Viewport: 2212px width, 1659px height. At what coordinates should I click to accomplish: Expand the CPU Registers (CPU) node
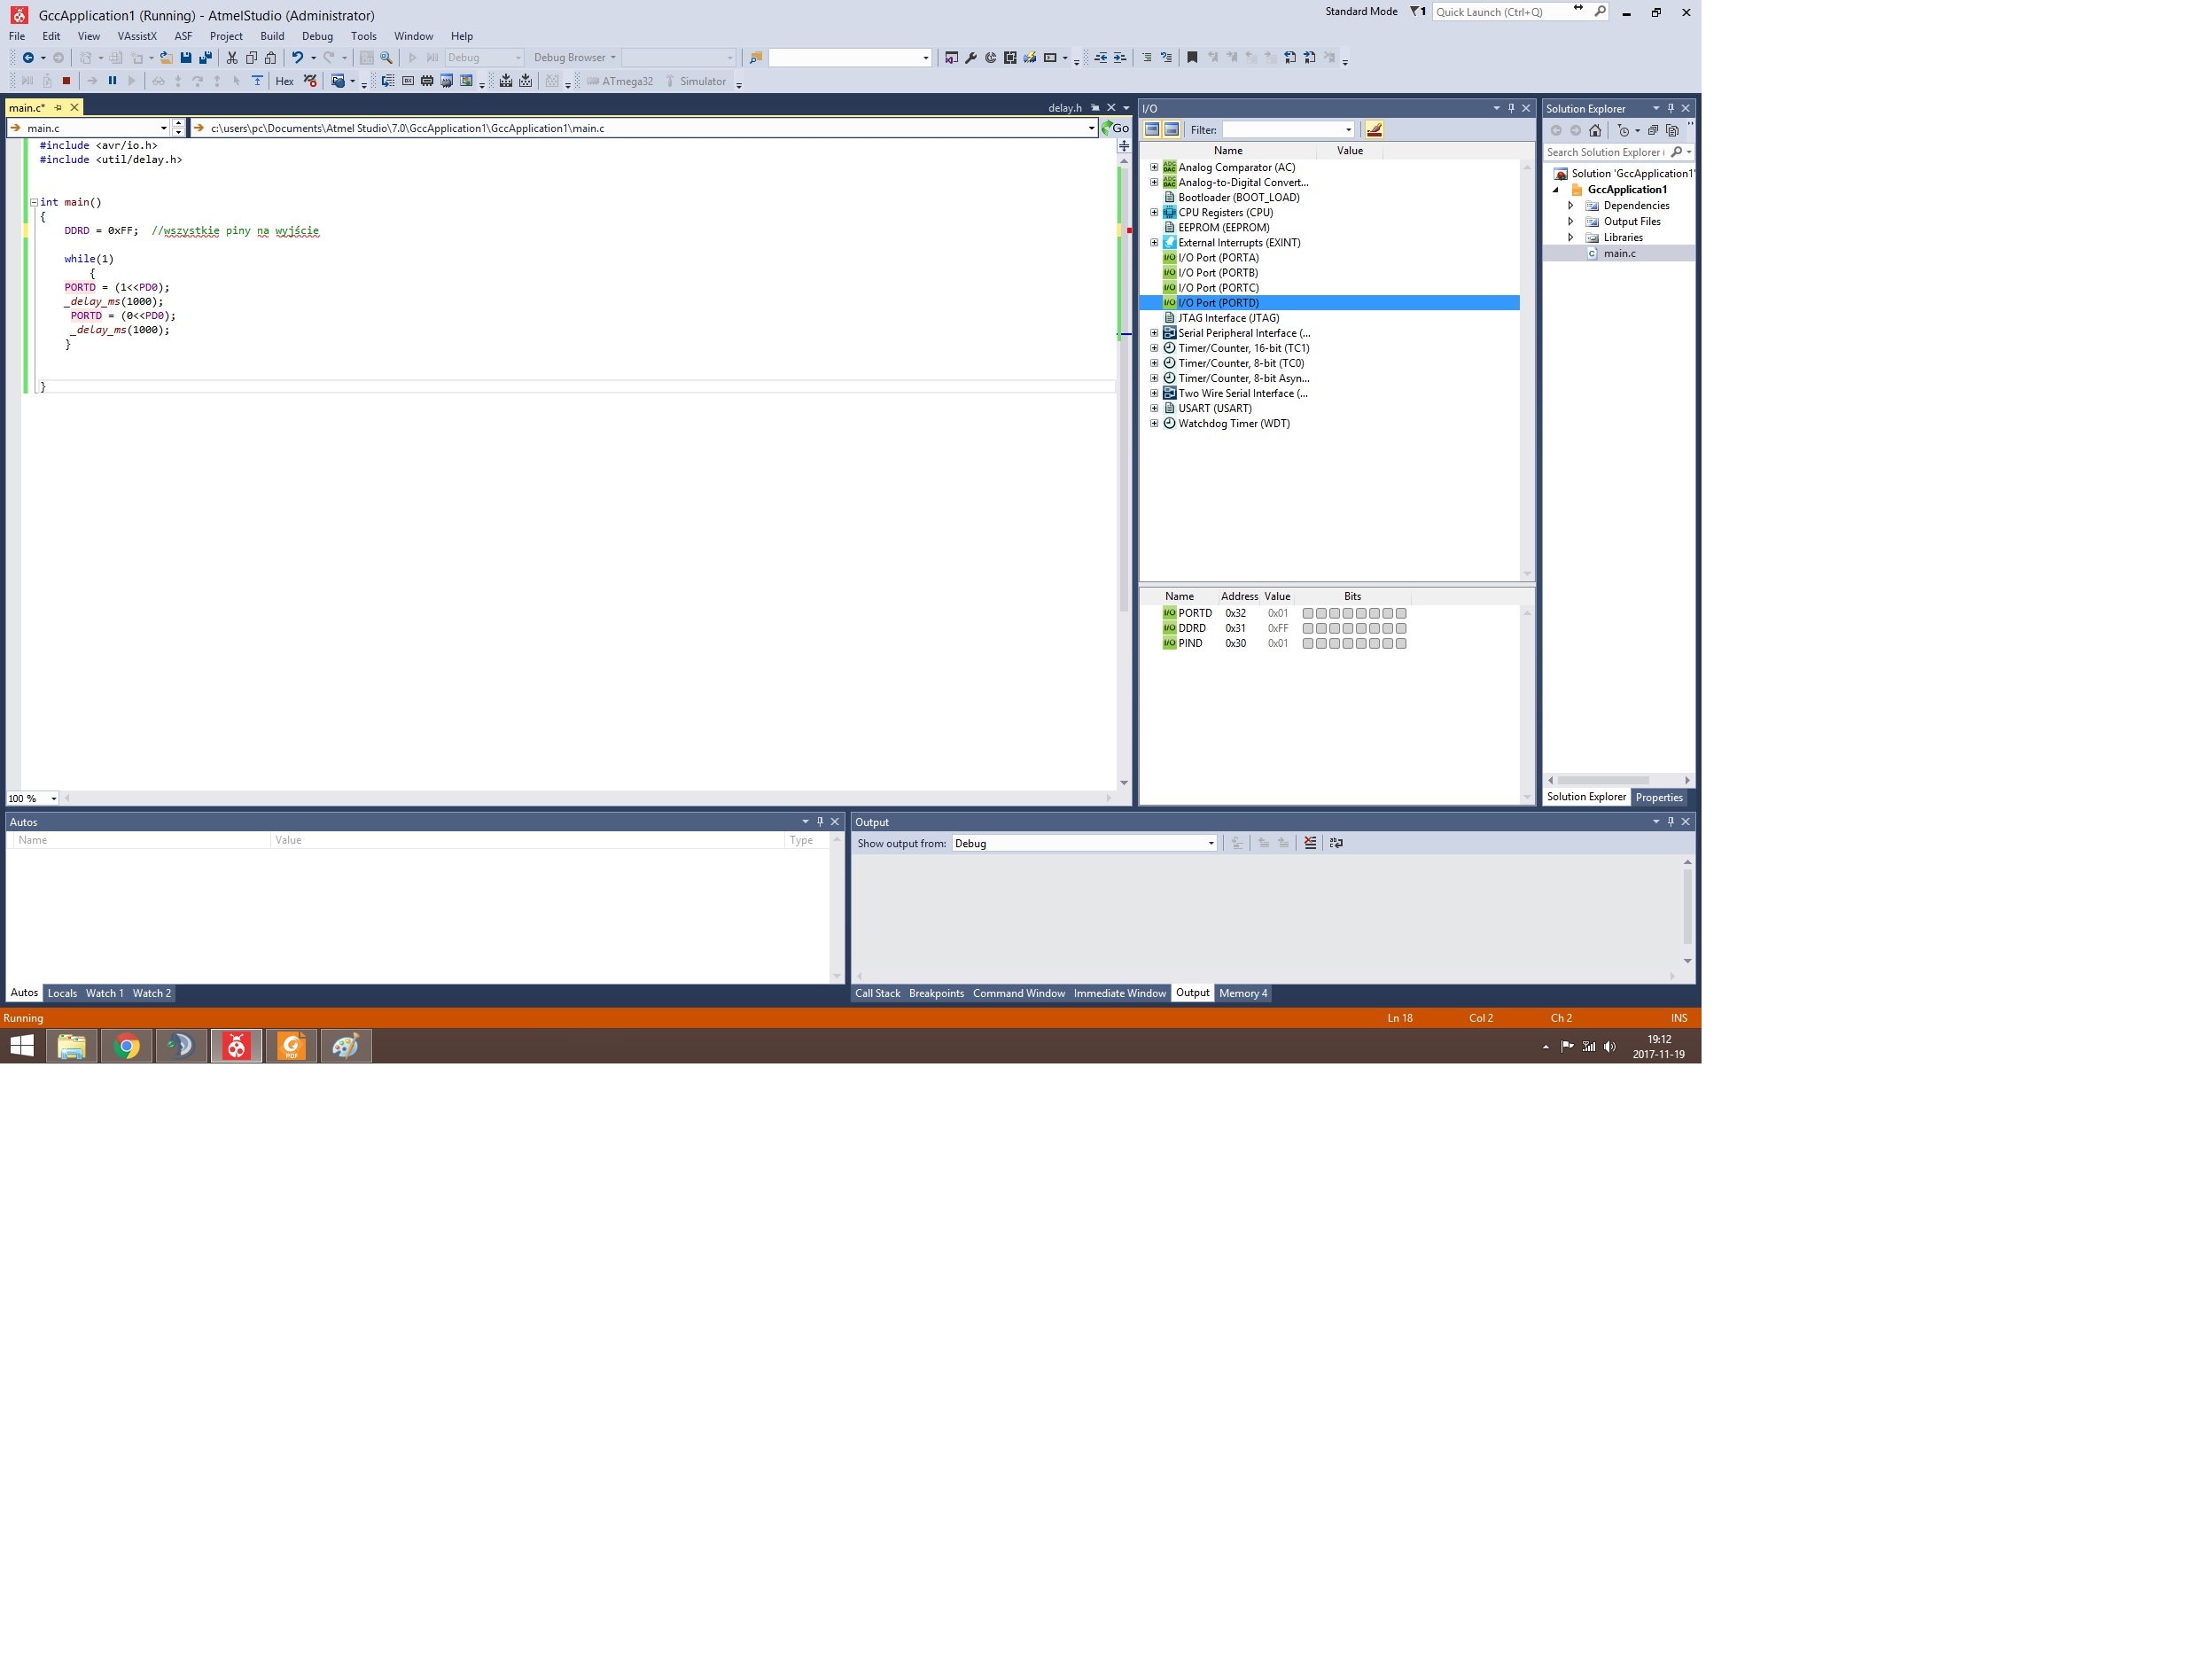click(x=1154, y=212)
